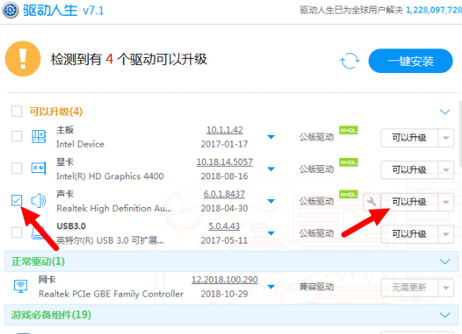Open version link 10.18.14.5057
The width and height of the screenshot is (462, 334).
tap(224, 162)
